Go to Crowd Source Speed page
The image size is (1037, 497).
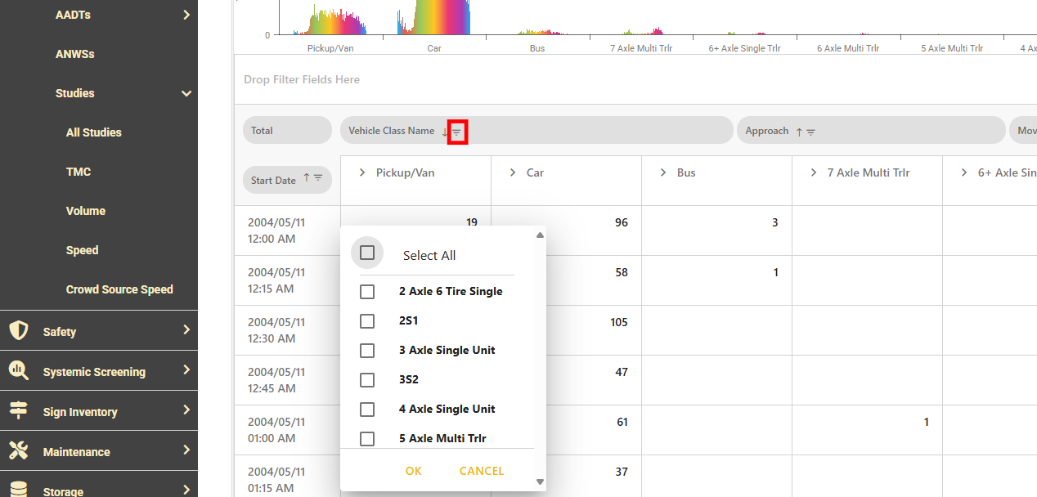[x=119, y=289]
